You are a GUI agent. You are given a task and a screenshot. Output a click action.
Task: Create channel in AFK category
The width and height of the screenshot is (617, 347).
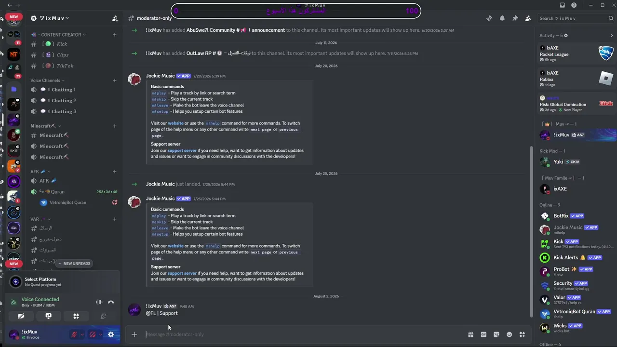115,172
